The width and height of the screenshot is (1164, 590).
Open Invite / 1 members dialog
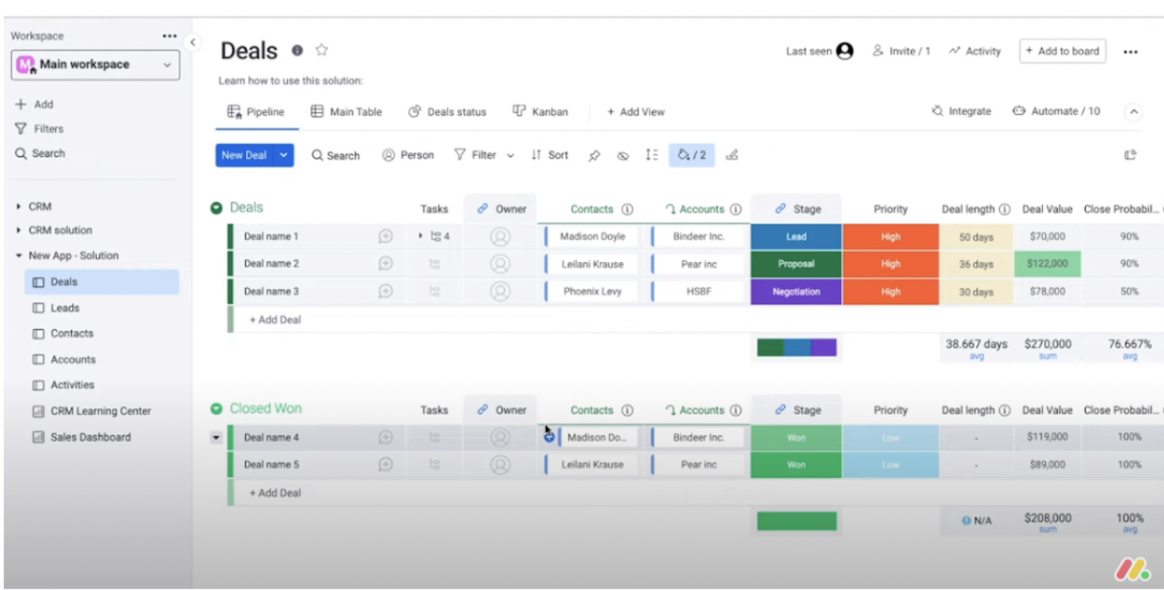pyautogui.click(x=901, y=51)
